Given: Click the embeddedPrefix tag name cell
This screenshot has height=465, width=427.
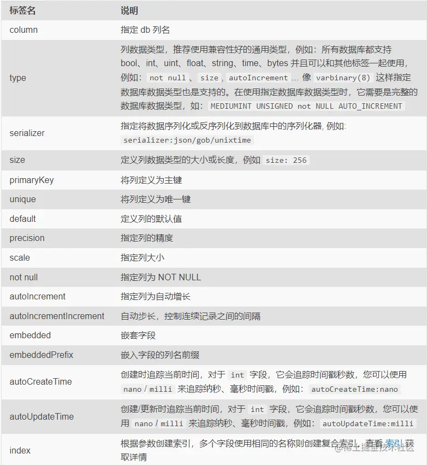Looking at the screenshot, I should click(41, 355).
